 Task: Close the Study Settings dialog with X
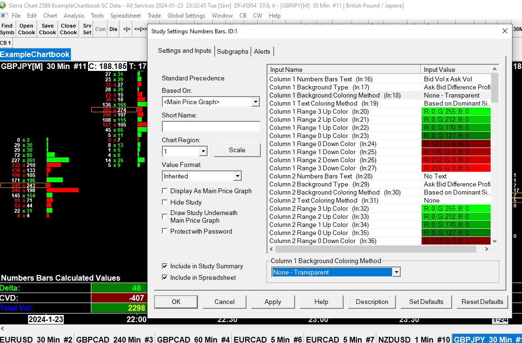tap(505, 31)
